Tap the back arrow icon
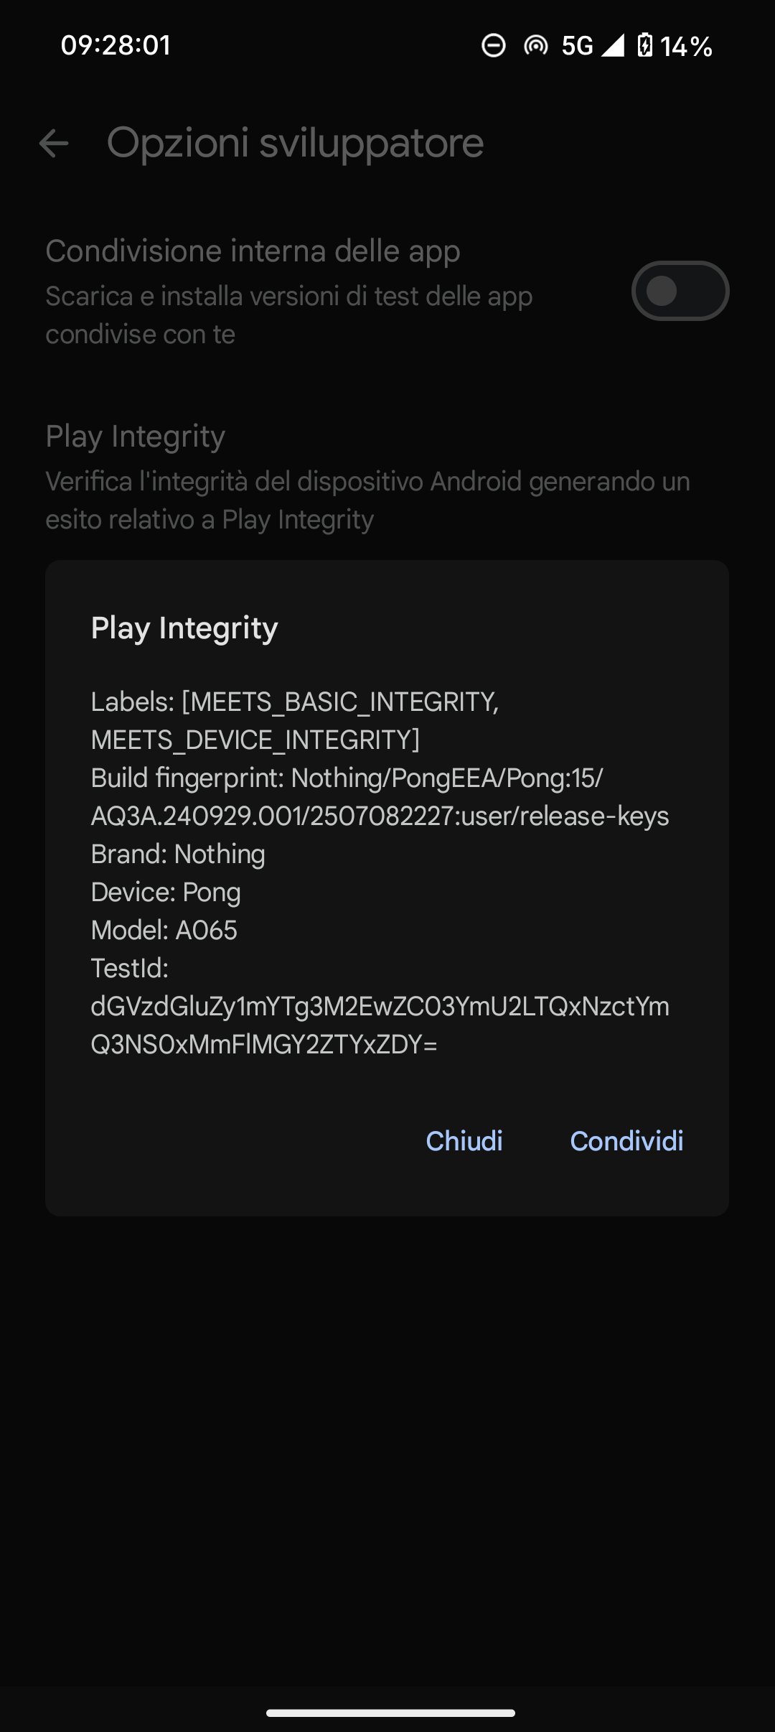Image resolution: width=775 pixels, height=1732 pixels. coord(54,144)
